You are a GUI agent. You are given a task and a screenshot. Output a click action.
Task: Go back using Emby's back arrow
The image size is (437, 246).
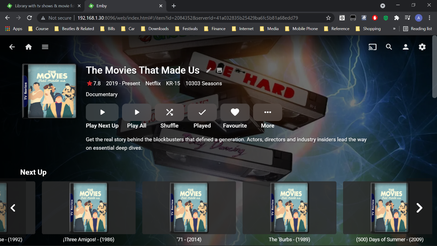pos(12,47)
